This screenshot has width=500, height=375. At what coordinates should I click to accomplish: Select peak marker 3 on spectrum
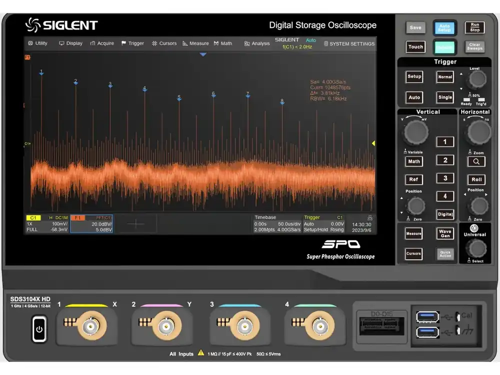coord(110,85)
